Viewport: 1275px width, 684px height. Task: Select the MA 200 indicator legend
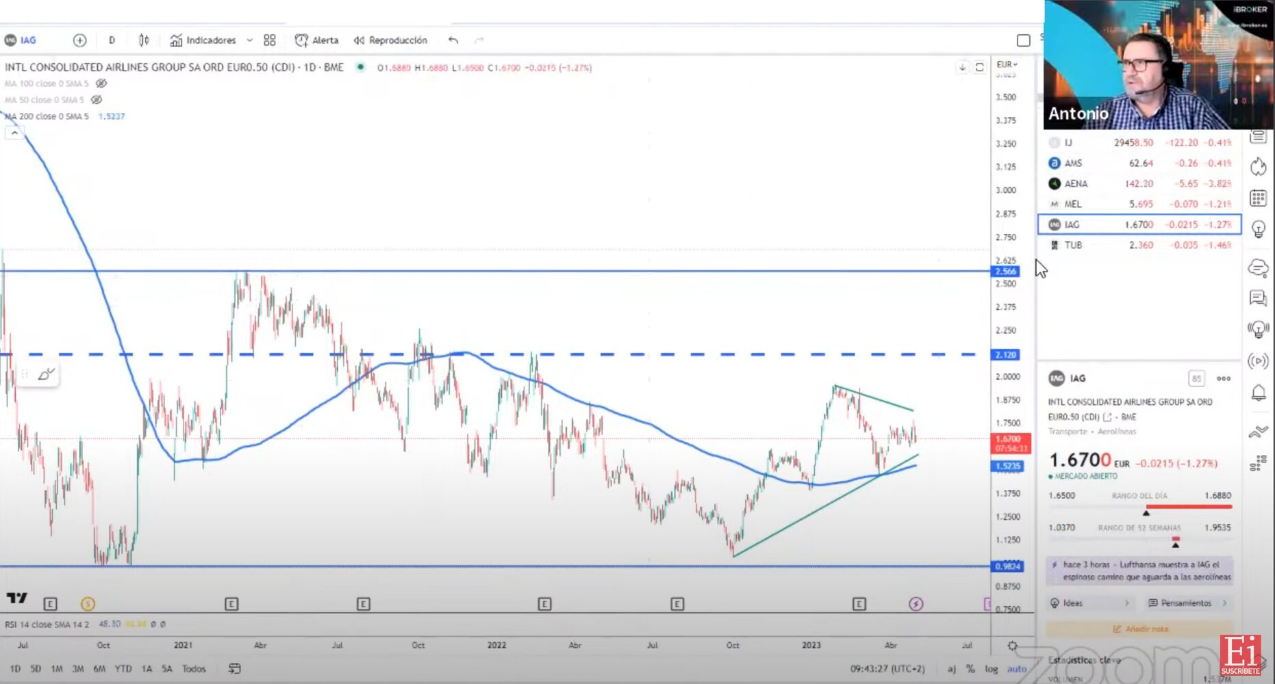[47, 116]
